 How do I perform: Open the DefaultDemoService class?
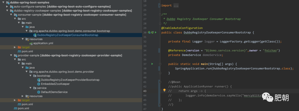click(54, 92)
